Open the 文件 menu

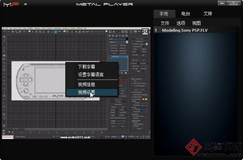[165, 23]
